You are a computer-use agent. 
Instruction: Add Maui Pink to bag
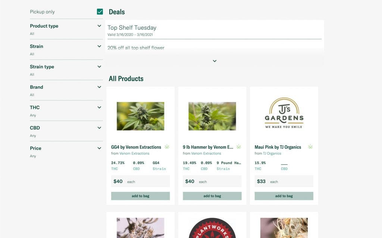pos(284,196)
